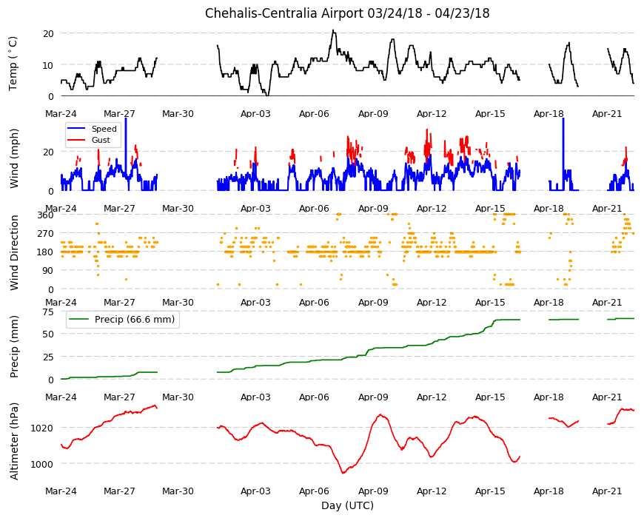Viewport: 644px width, 518px height.
Task: Click the Apr-18 tick under wind plot
Action: tap(549, 208)
